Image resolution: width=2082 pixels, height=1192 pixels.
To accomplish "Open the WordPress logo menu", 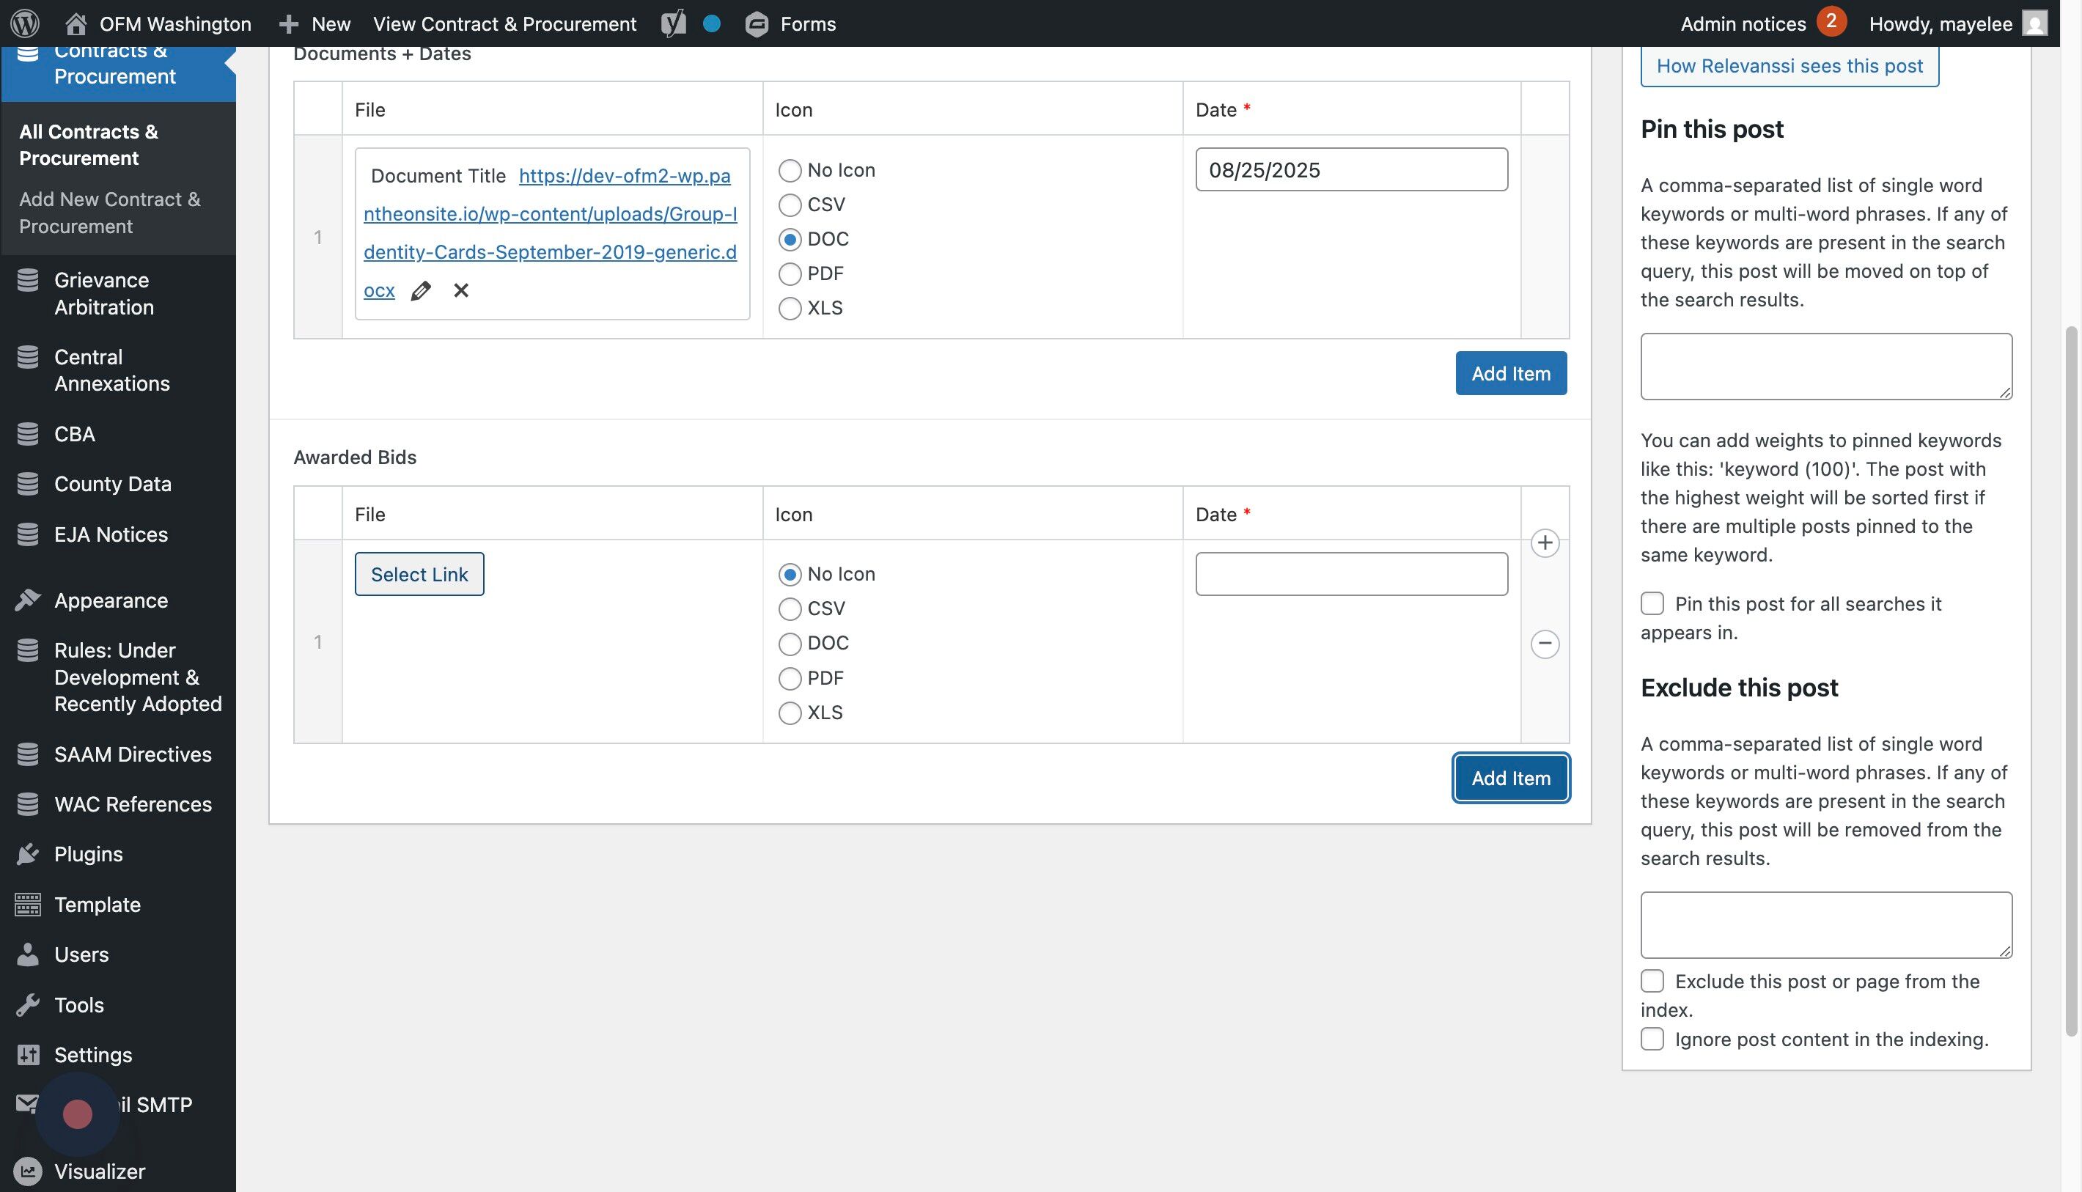I will click(x=25, y=23).
